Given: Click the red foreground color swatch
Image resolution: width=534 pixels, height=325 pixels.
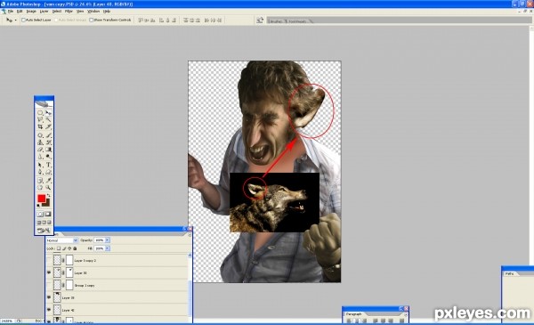Looking at the screenshot, I should click(41, 199).
